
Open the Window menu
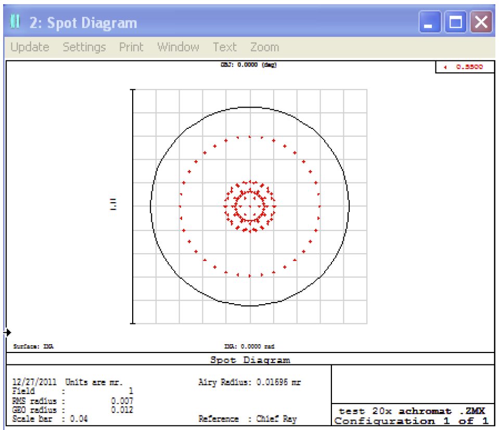(x=178, y=47)
